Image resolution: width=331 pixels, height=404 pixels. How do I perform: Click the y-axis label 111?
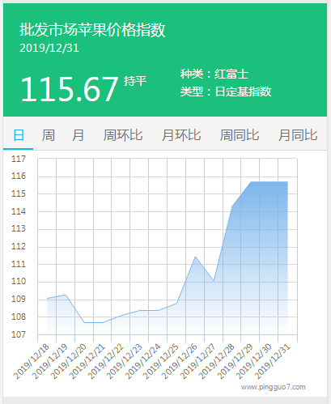point(19,264)
